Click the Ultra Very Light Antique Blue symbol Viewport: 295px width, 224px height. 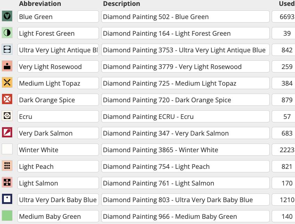point(7,50)
